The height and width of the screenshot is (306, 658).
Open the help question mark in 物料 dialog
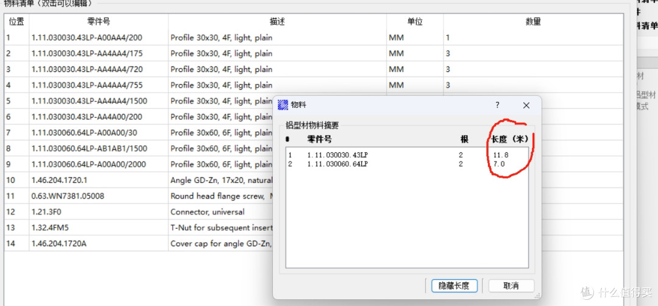tap(497, 105)
